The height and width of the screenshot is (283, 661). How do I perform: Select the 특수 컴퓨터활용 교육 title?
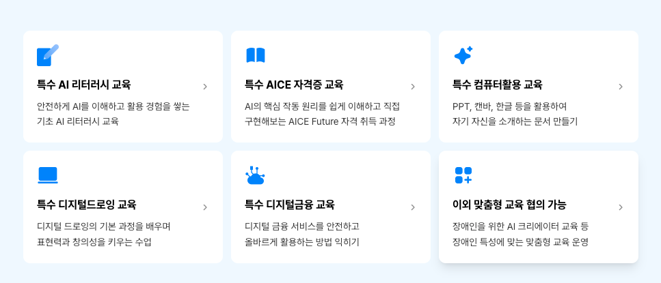click(x=497, y=85)
